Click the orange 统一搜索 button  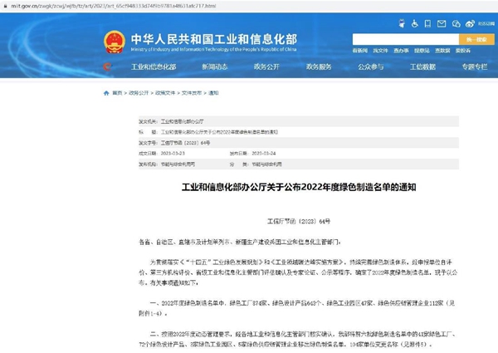pyautogui.click(x=476, y=39)
